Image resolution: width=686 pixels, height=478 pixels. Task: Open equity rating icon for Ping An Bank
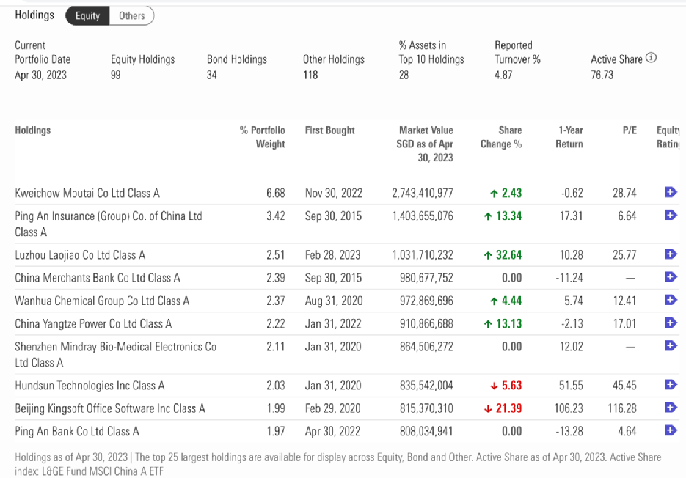670,430
